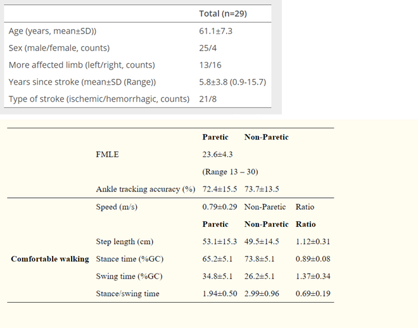This screenshot has height=328, width=418.
Task: Select the Swing time paretic value 34.8±5.1
Action: 217,276
